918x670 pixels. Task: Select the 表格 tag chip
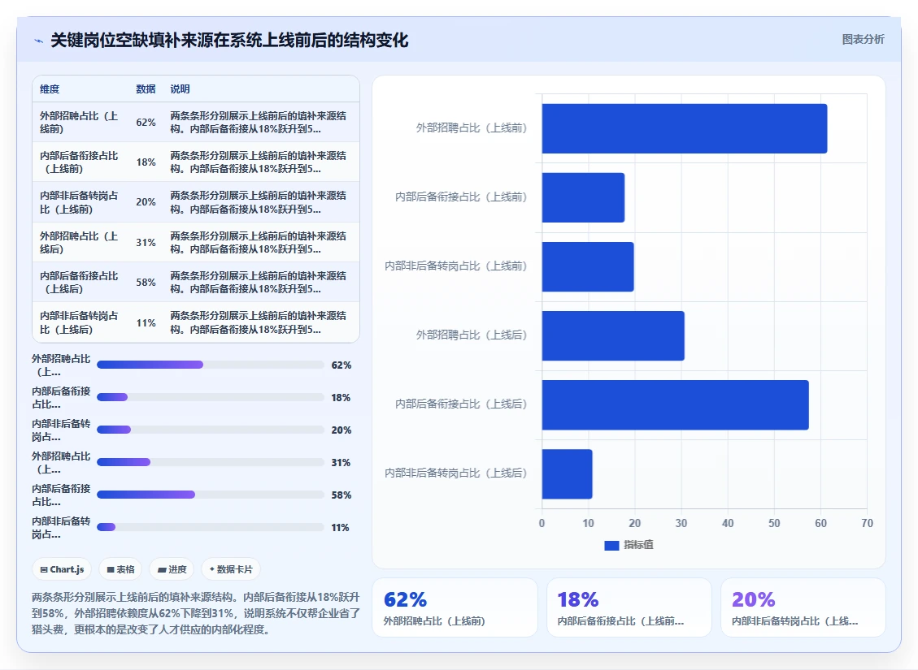tap(120, 568)
